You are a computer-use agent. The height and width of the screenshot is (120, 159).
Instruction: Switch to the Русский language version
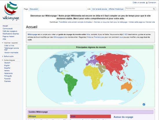click(7, 79)
